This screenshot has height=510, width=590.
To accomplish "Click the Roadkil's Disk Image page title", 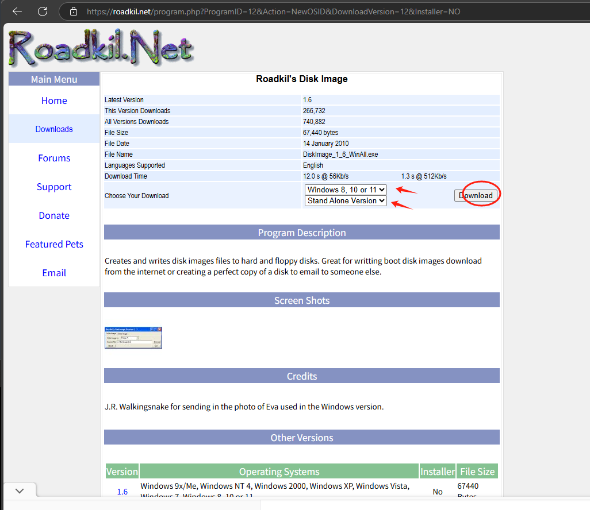I will pos(301,79).
